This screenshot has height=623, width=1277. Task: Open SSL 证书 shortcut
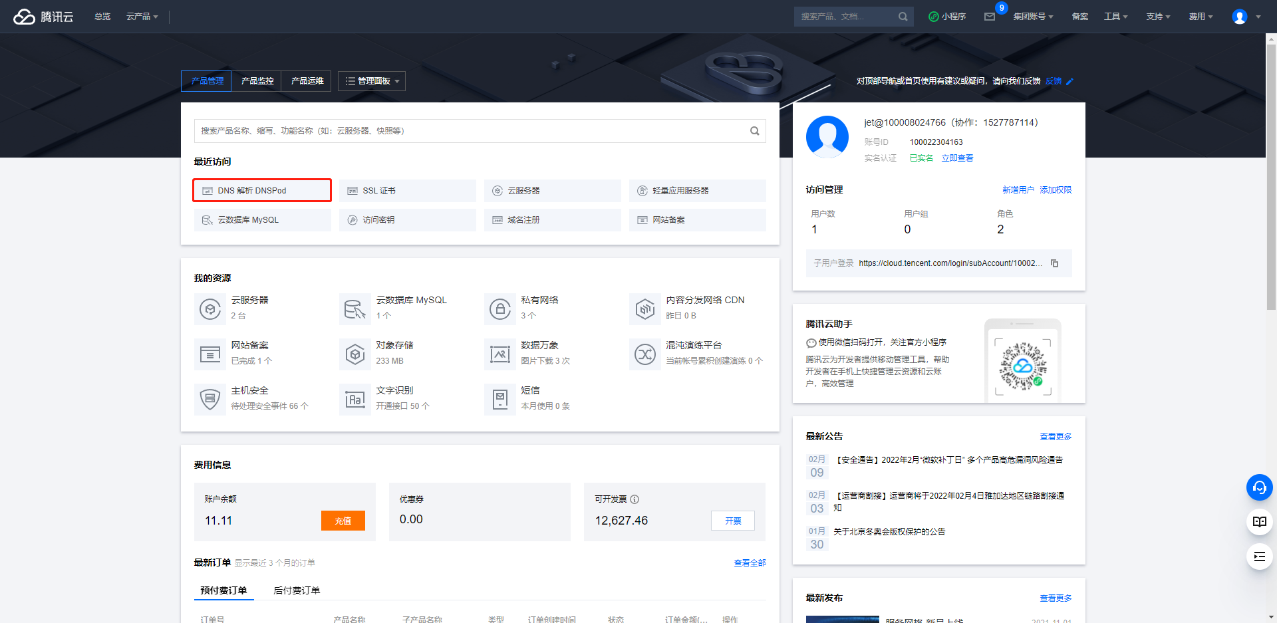[408, 191]
